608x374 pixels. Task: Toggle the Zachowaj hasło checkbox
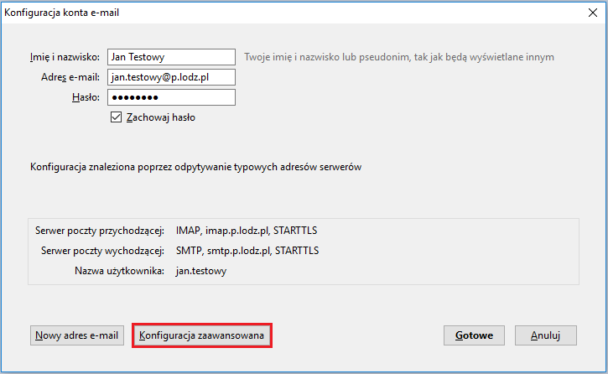coord(116,118)
